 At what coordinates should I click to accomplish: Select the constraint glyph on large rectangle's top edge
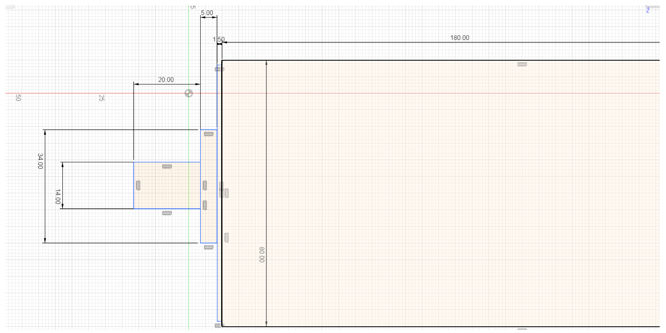(x=521, y=64)
